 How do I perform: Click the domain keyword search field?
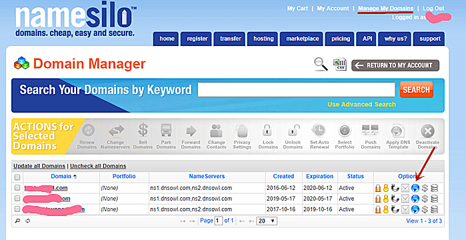[296, 89]
